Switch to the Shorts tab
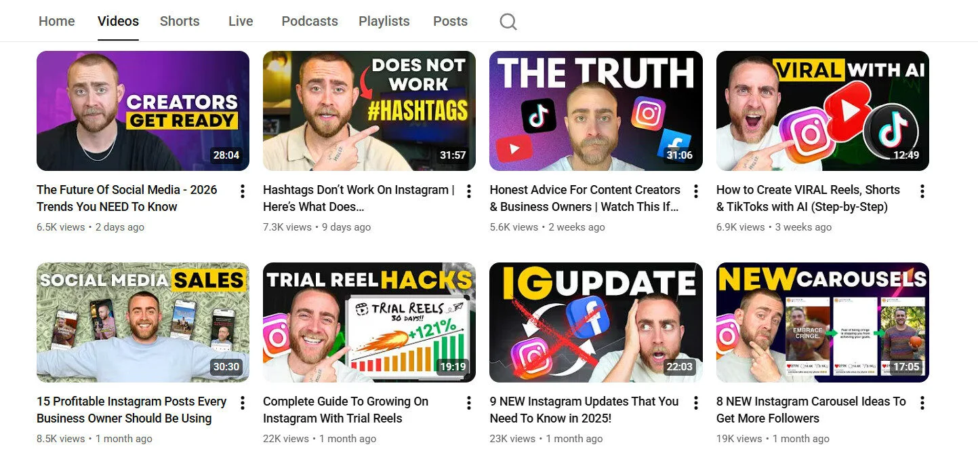This screenshot has width=978, height=470. 179,21
